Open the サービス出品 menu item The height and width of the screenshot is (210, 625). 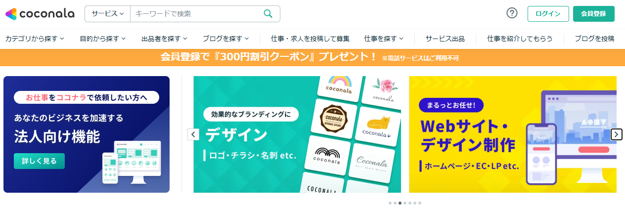point(445,39)
